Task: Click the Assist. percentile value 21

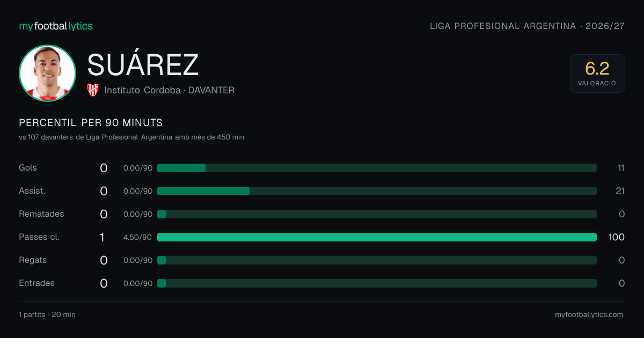Action: pyautogui.click(x=620, y=191)
